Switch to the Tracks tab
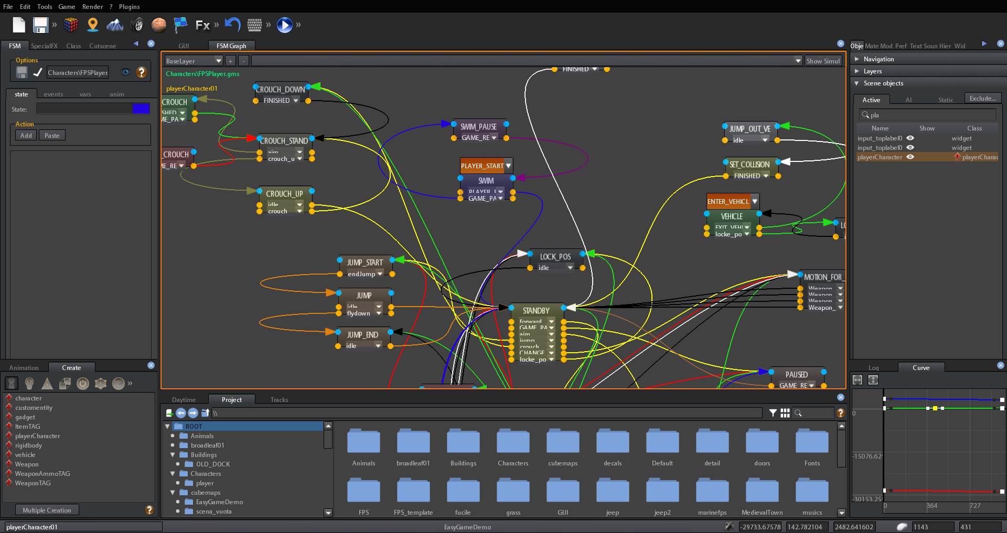Screen dimensions: 1007x533 click(279, 399)
